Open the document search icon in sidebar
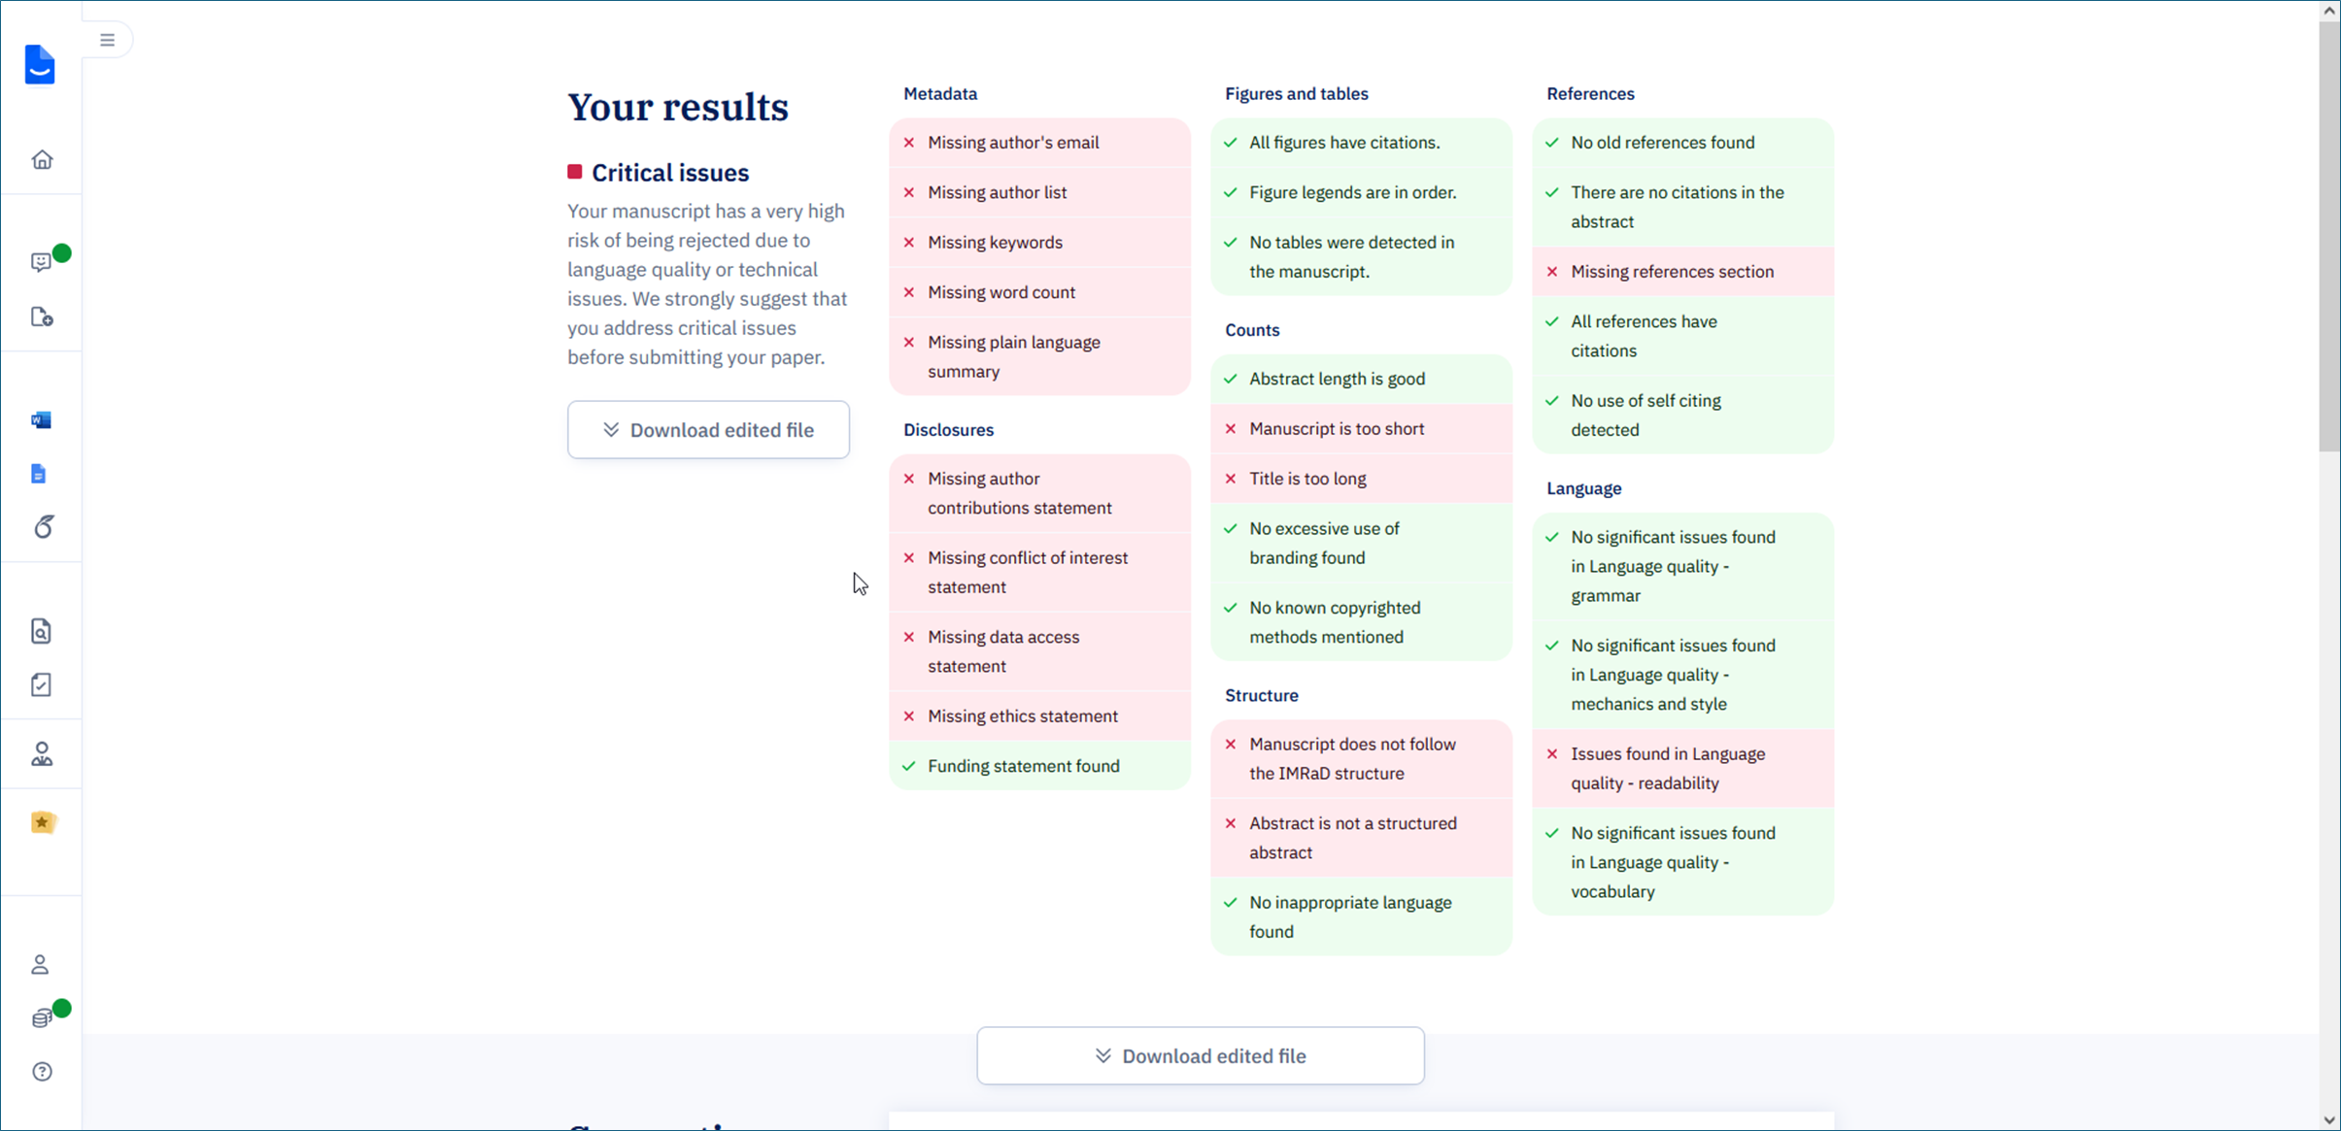The height and width of the screenshot is (1131, 2341). (x=41, y=631)
